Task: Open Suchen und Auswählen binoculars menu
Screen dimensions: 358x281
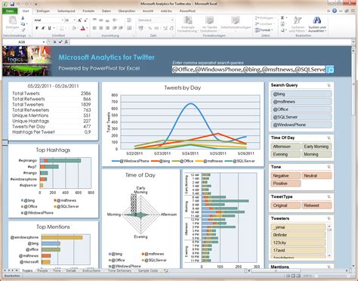Action: tap(317, 24)
